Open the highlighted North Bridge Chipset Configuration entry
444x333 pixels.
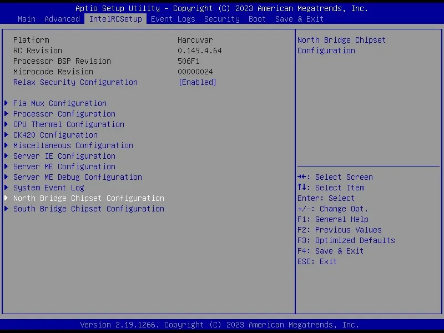click(x=89, y=198)
